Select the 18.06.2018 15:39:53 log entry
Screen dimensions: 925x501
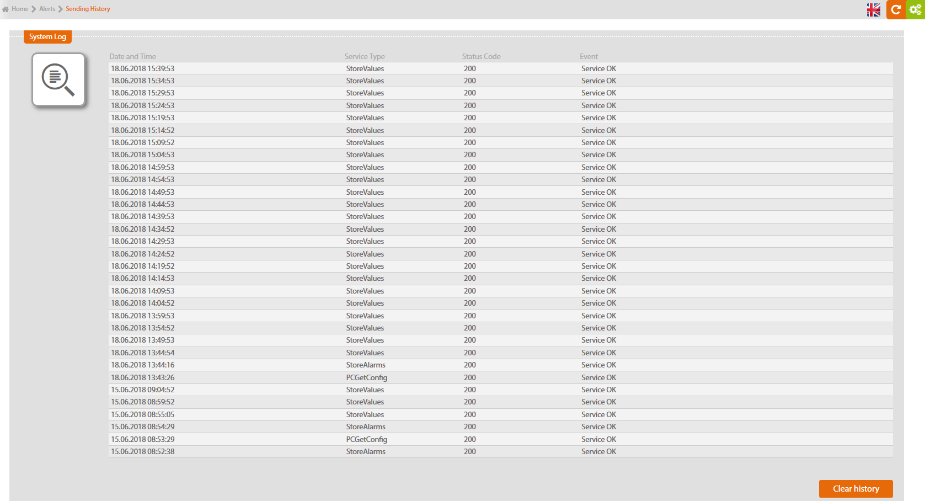coord(143,69)
